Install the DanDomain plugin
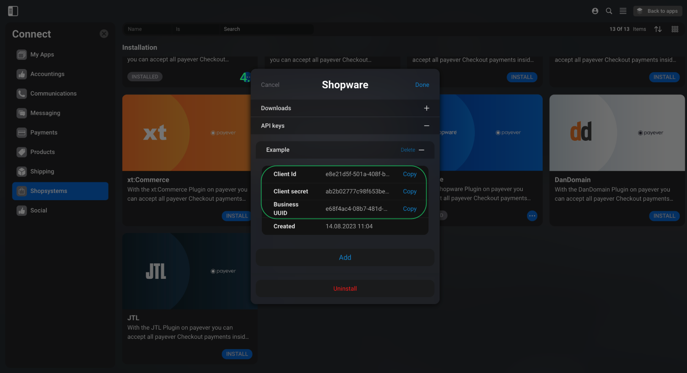The image size is (687, 373). (x=664, y=216)
